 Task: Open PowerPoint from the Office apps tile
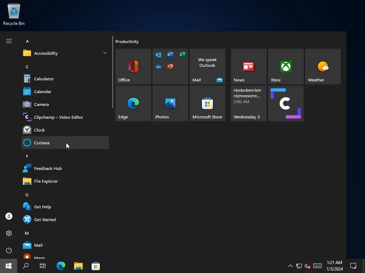click(170, 66)
